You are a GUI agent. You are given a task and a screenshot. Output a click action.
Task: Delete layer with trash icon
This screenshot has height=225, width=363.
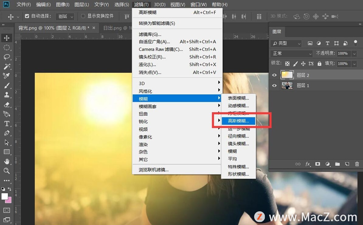357,164
